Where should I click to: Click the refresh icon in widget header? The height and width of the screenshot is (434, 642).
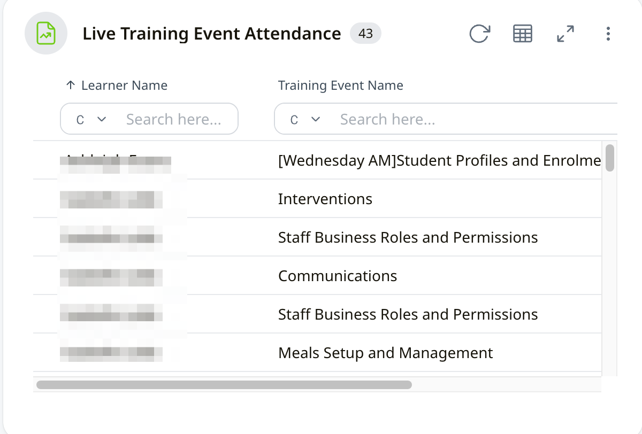click(x=479, y=34)
